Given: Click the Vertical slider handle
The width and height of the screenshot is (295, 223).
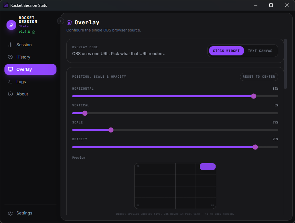Looking at the screenshot, I should (x=85, y=113).
